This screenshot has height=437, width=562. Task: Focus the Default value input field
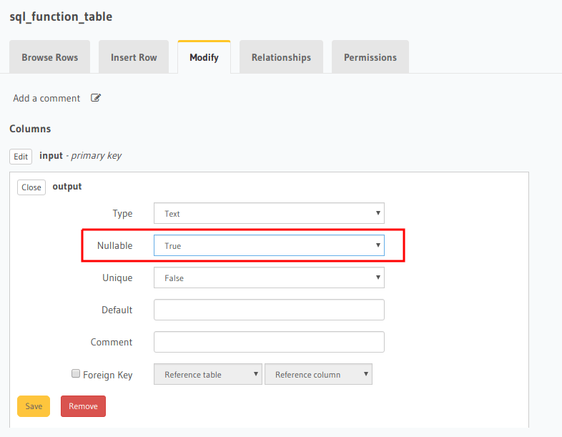pyautogui.click(x=269, y=310)
